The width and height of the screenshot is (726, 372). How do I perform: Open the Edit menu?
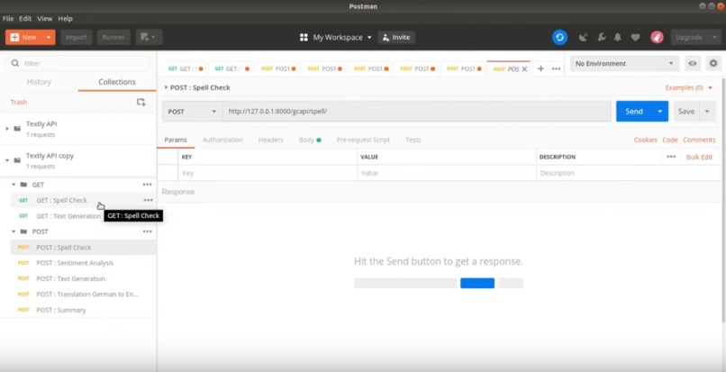coord(25,19)
